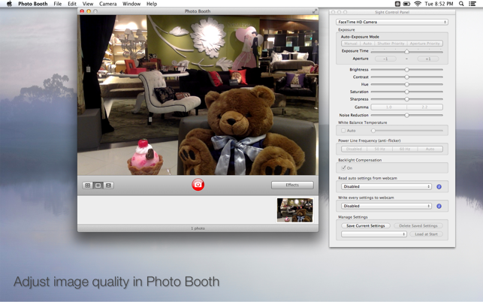483x302 pixels.
Task: Set Gamma to 2.2
Action: [424, 107]
